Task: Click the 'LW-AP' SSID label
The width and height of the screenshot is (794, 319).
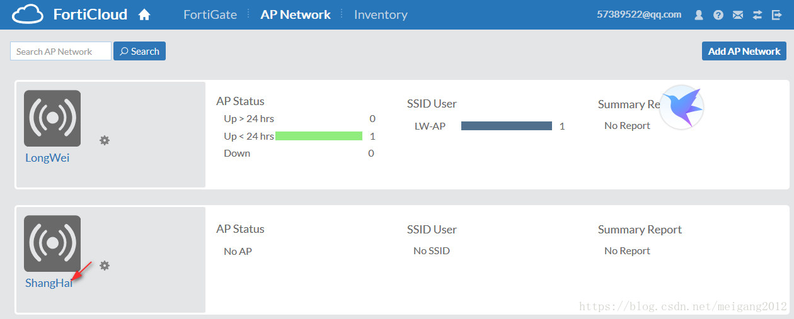Action: point(430,126)
